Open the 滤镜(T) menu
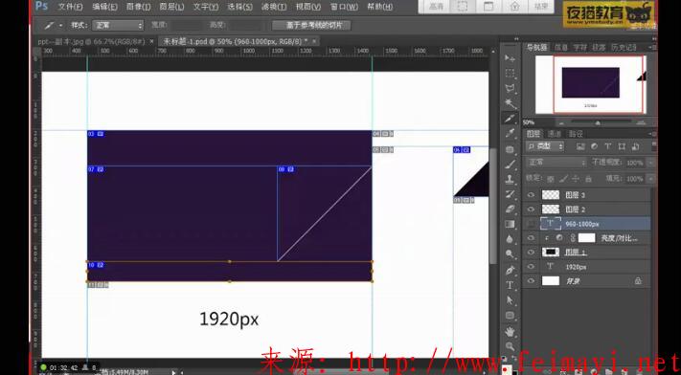The image size is (681, 375). click(274, 7)
